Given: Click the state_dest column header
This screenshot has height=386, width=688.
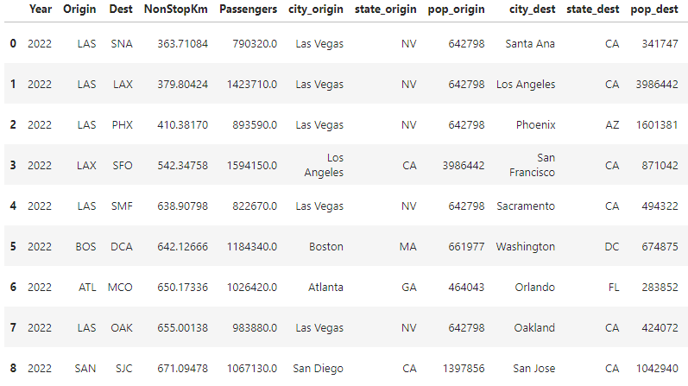Looking at the screenshot, I should 593,9.
